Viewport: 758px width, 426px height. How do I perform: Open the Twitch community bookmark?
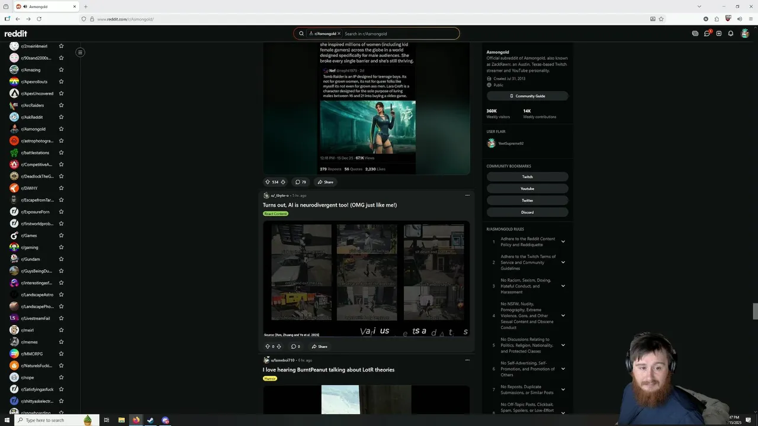527,177
